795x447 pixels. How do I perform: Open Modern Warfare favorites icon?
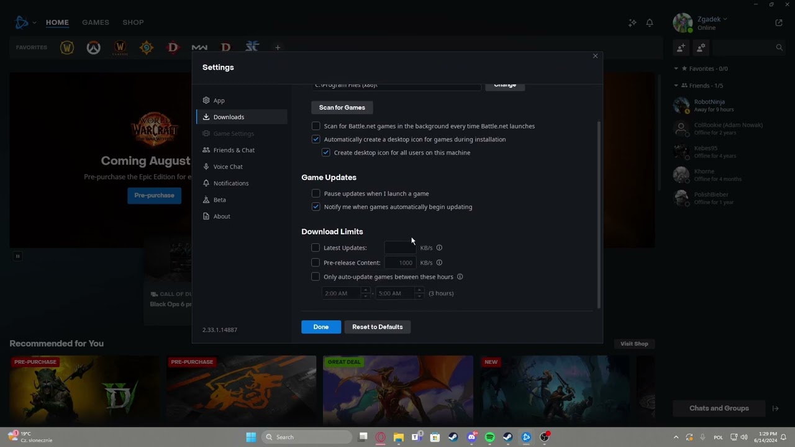pos(199,47)
